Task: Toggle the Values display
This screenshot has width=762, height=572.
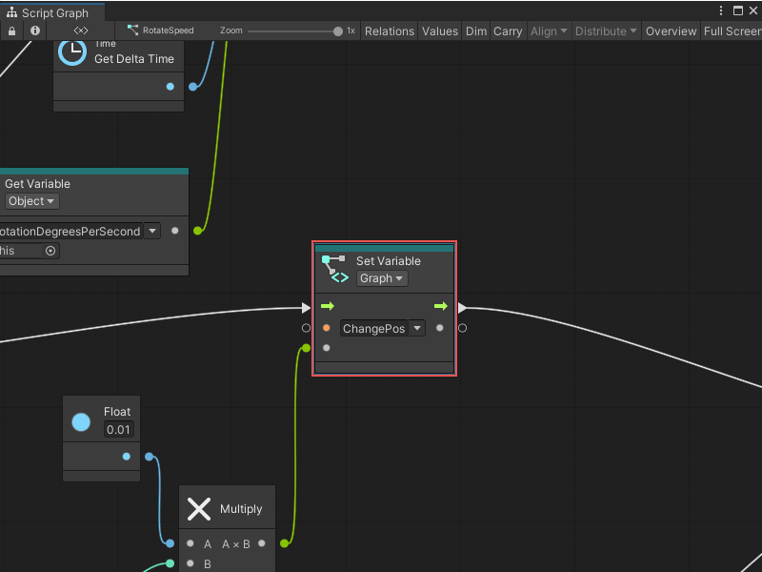Action: pyautogui.click(x=440, y=31)
